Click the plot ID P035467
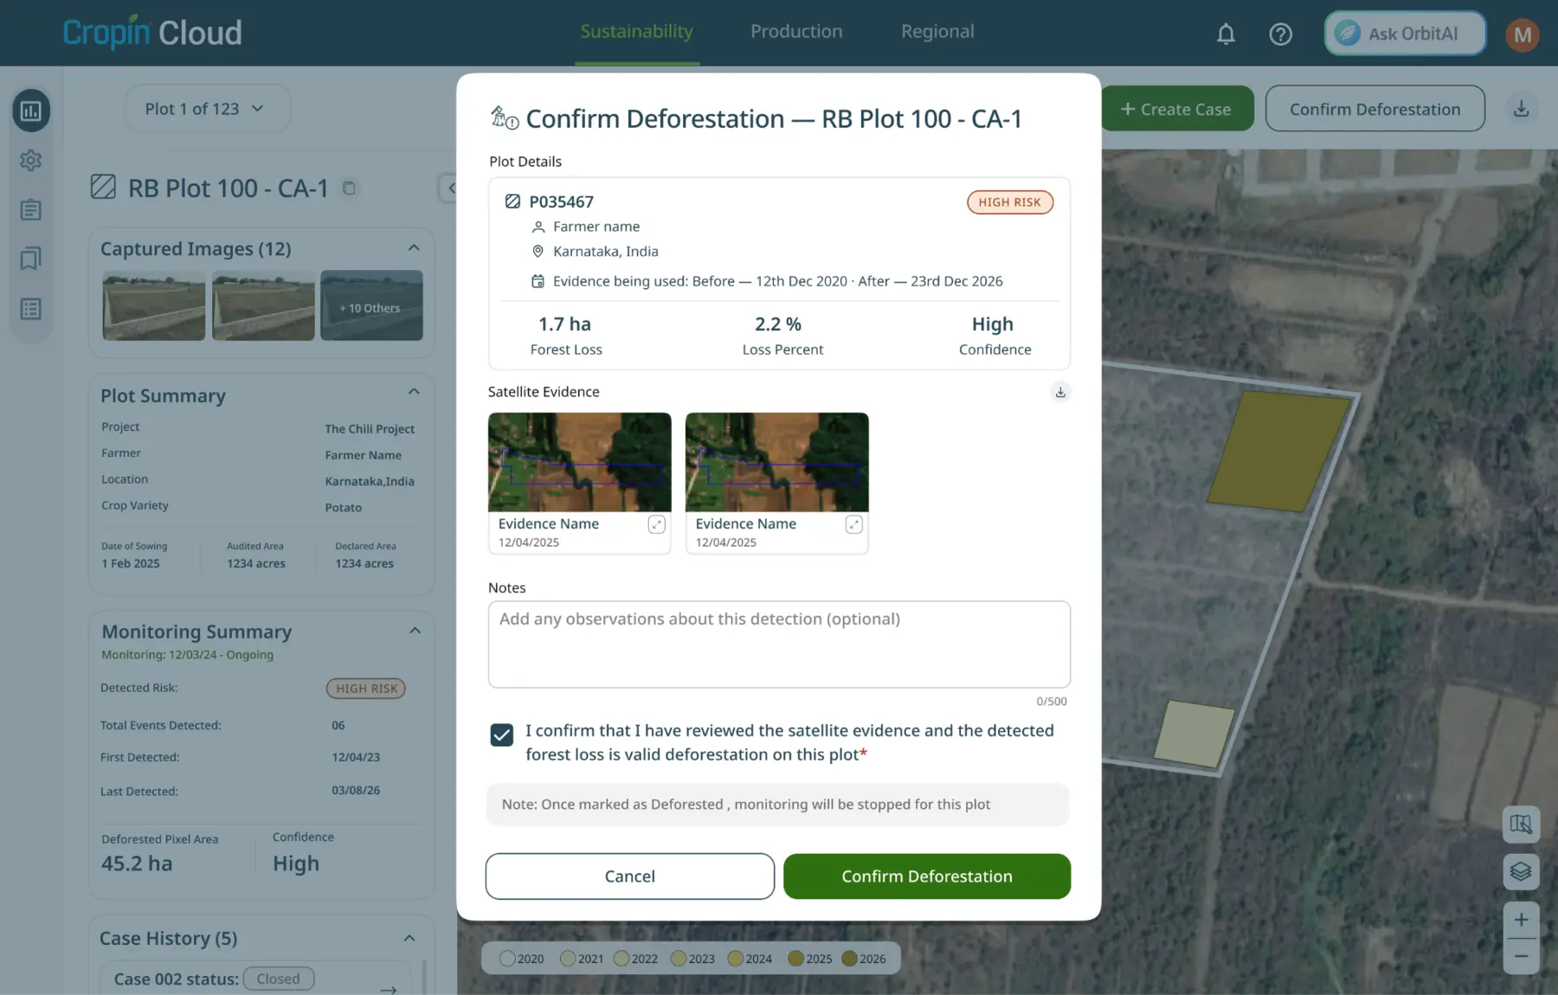 [562, 202]
